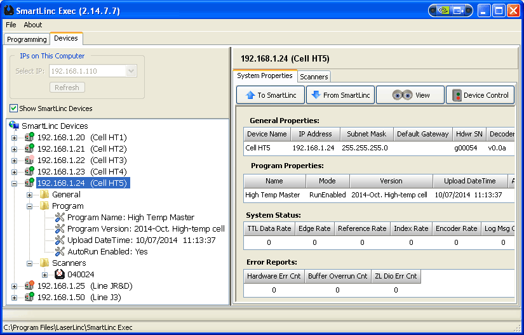Select the 040024 scanner icon

[x=59, y=275]
